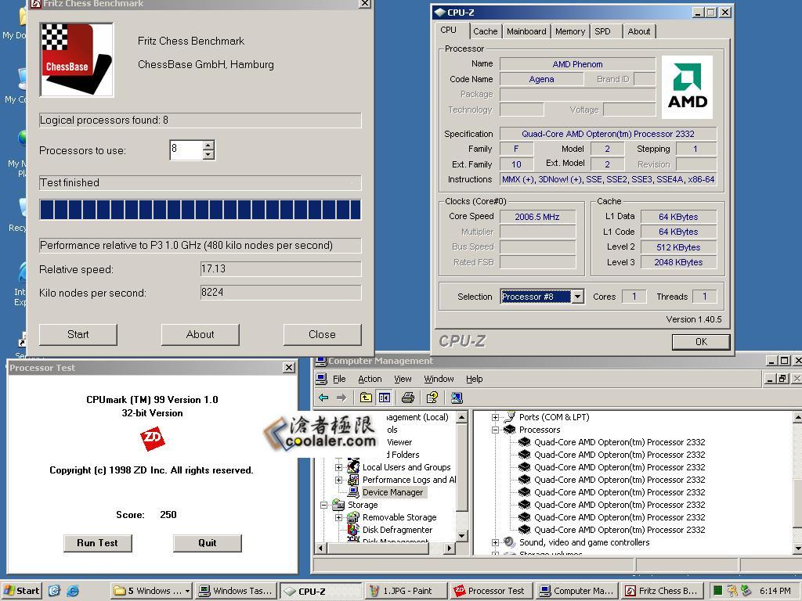Screen dimensions: 802x601
Task: Collapse the Processors node
Action: (495, 430)
